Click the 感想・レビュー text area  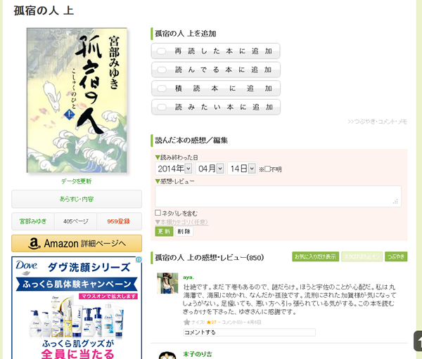(278, 196)
